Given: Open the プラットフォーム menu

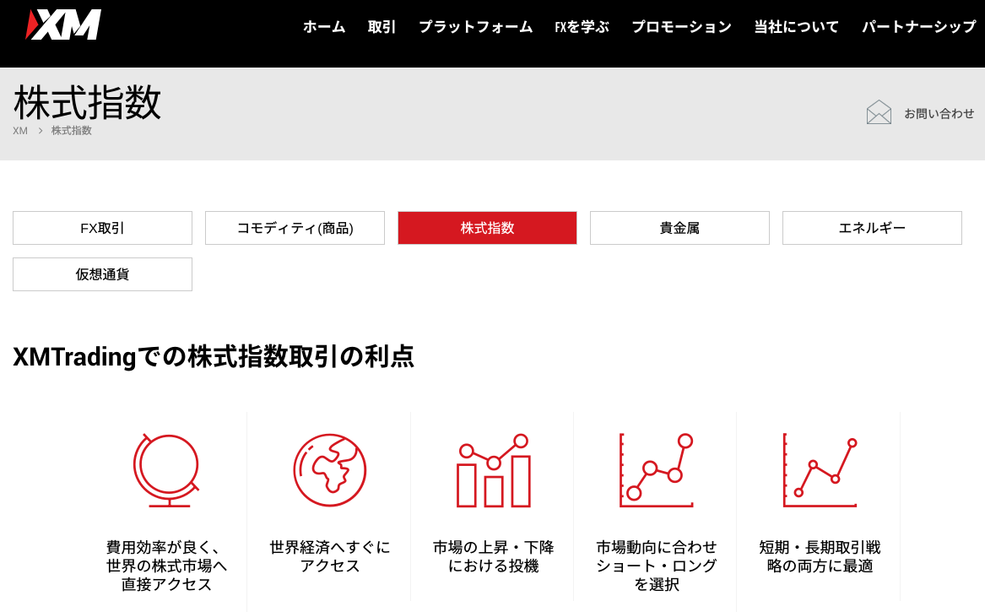Looking at the screenshot, I should click(475, 26).
